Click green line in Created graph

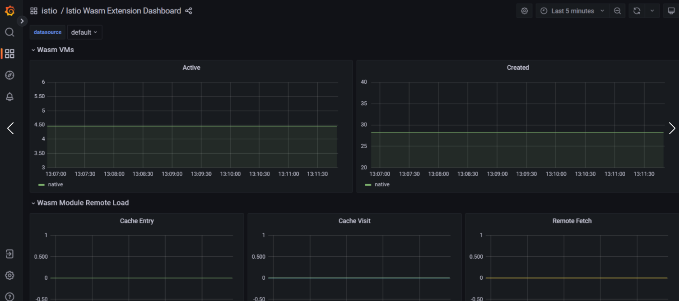coord(517,132)
